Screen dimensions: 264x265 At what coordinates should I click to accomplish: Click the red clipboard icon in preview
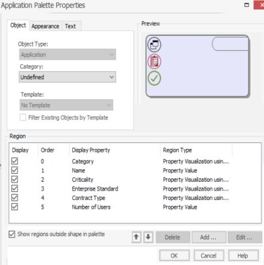(x=154, y=61)
